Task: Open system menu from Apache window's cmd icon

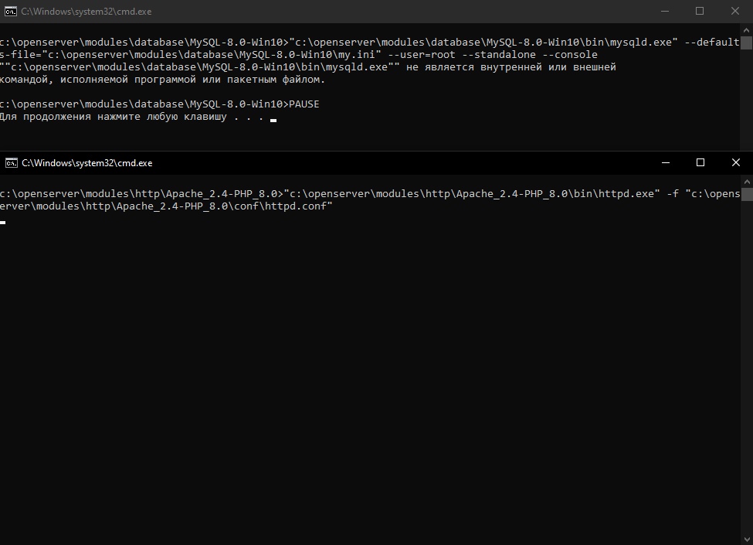Action: coord(10,163)
